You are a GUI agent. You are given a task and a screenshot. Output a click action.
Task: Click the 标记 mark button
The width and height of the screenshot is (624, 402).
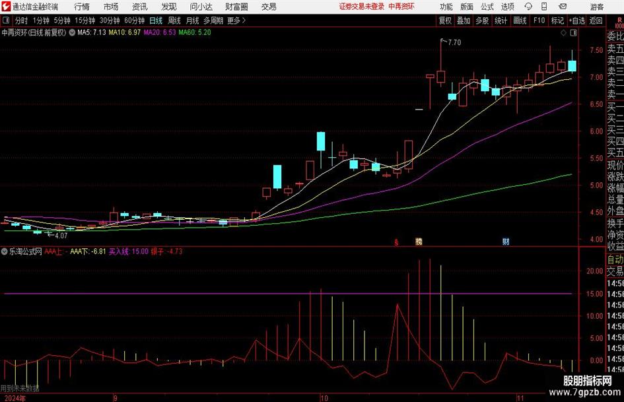pyautogui.click(x=557, y=20)
